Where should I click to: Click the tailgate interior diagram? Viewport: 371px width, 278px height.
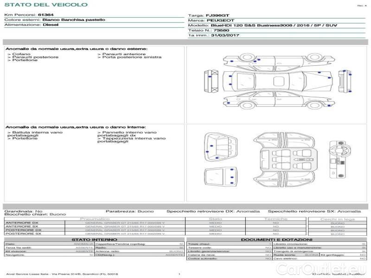point(221,177)
